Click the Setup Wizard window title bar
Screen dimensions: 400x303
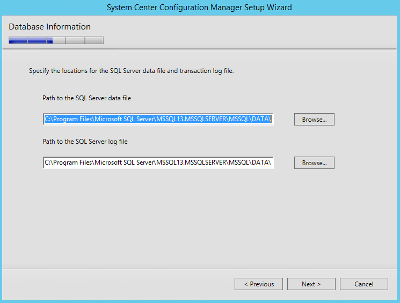pyautogui.click(x=199, y=8)
